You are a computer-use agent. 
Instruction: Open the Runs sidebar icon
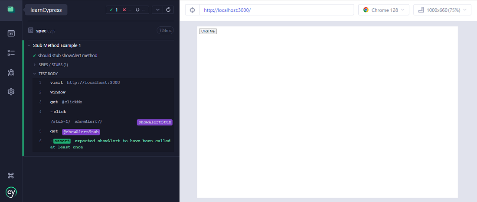click(11, 53)
